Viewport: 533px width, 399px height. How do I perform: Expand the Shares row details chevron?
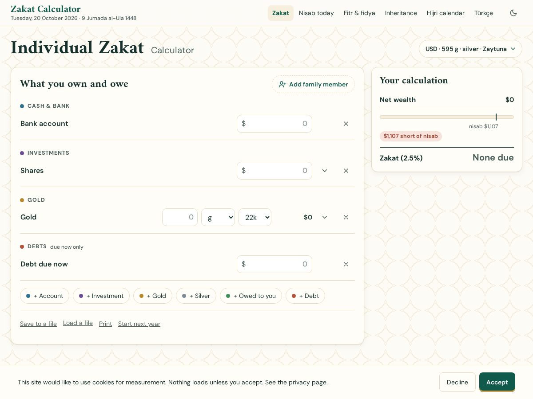point(325,171)
